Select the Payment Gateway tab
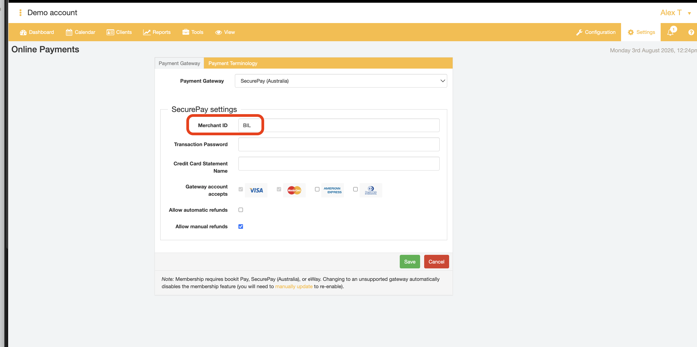This screenshot has height=347, width=697. (x=179, y=63)
